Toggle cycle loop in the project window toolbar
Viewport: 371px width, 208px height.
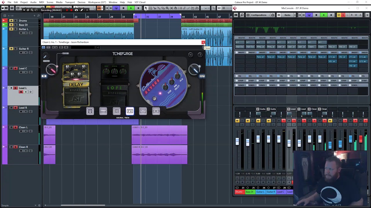coord(116,8)
